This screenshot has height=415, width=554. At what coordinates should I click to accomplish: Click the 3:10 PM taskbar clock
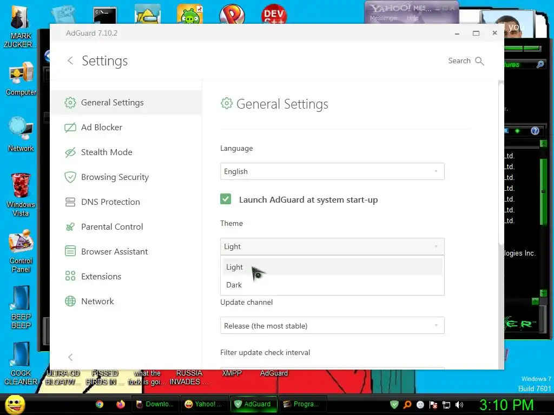point(506,404)
